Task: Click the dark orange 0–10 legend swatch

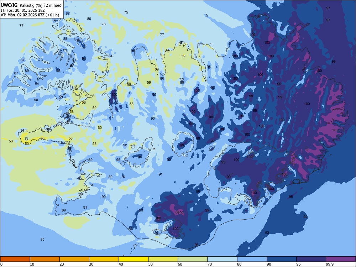Action: click(x=15, y=259)
